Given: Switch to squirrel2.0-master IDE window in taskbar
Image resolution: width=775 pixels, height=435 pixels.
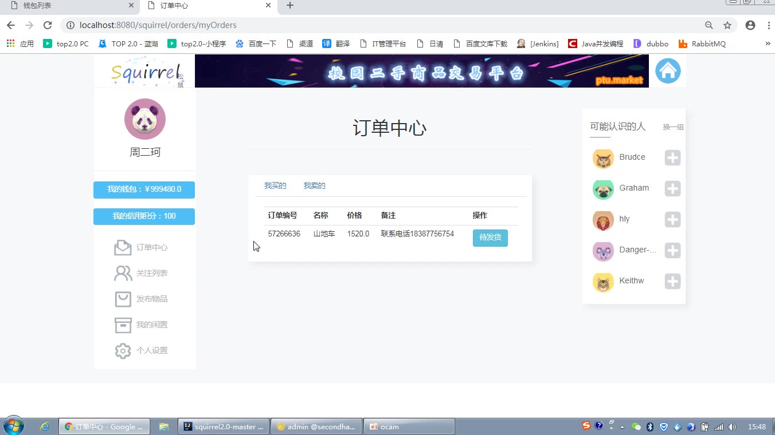Looking at the screenshot, I should click(224, 426).
